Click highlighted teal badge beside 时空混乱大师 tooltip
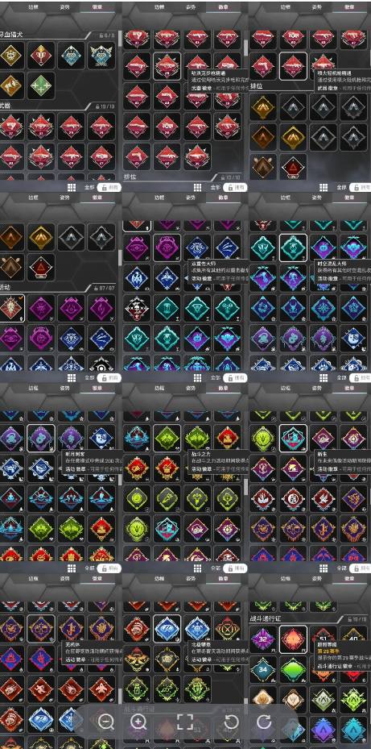This screenshot has height=749, width=371. click(x=293, y=248)
